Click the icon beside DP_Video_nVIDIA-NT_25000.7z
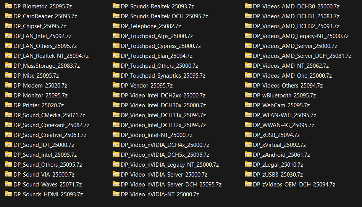 tap(116, 194)
